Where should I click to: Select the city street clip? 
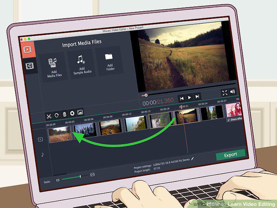(x=212, y=113)
